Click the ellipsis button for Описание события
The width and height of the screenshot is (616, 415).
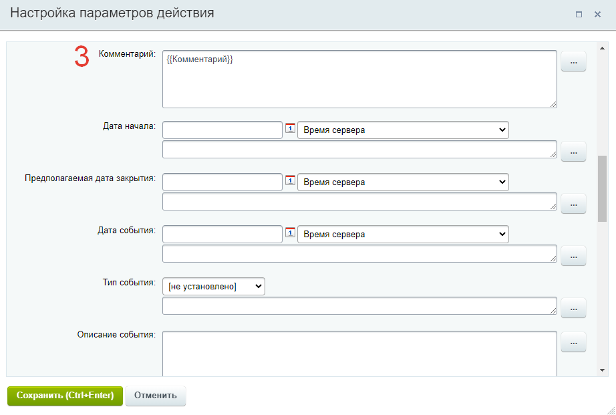point(573,342)
